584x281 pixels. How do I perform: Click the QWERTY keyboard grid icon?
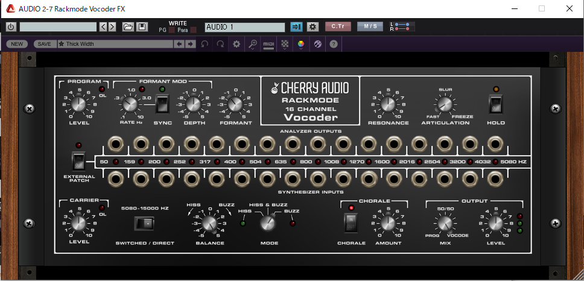click(285, 44)
